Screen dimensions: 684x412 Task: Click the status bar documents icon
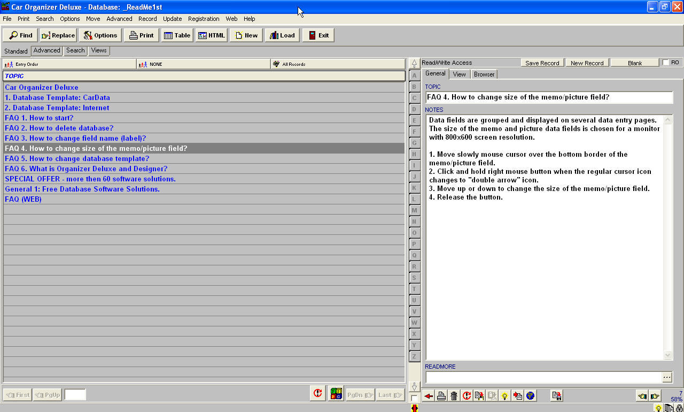[x=669, y=408]
